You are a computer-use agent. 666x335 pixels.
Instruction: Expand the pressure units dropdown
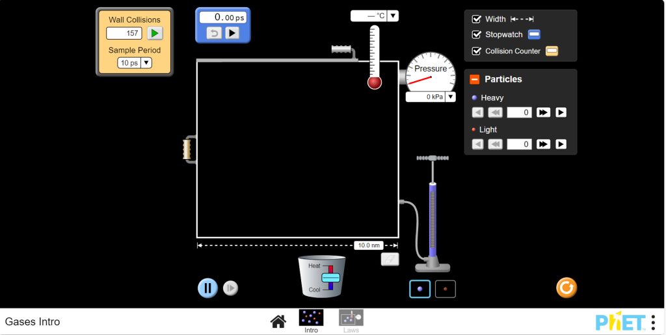(x=449, y=97)
